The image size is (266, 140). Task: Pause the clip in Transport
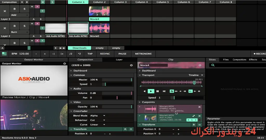[x=157, y=91]
